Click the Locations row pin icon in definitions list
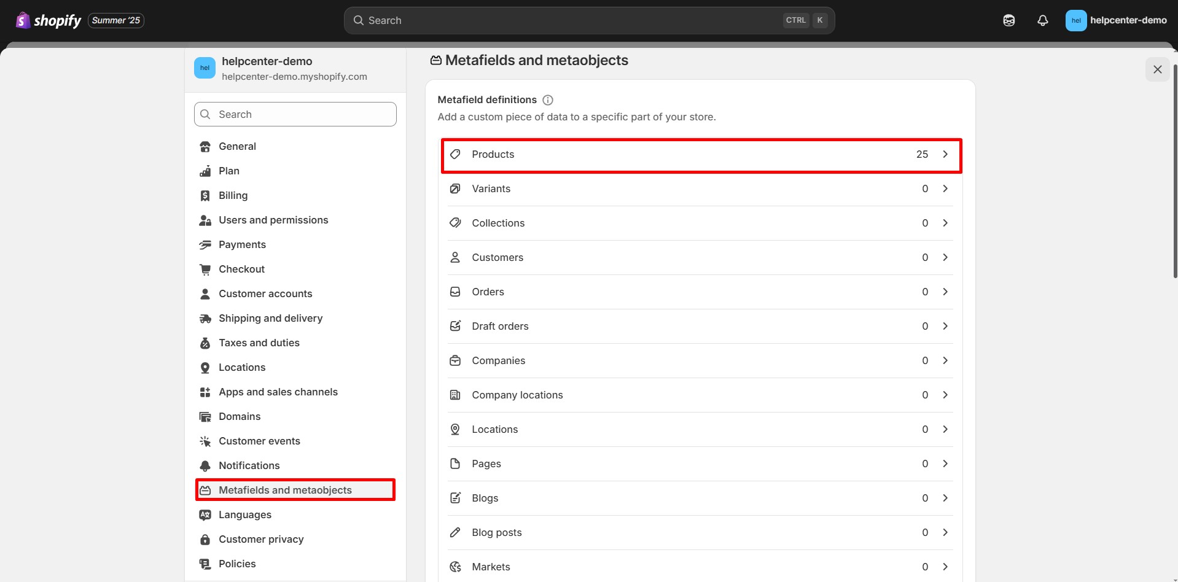 (x=455, y=429)
